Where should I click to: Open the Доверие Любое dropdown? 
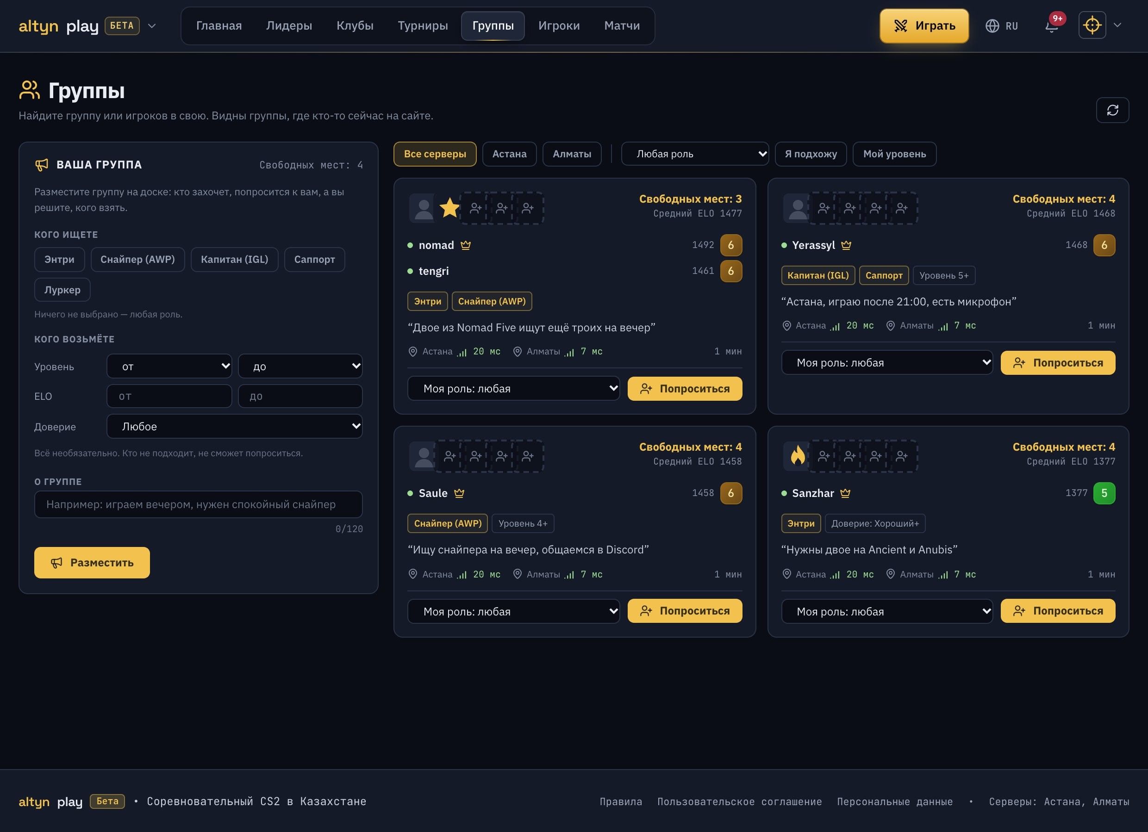coord(234,427)
